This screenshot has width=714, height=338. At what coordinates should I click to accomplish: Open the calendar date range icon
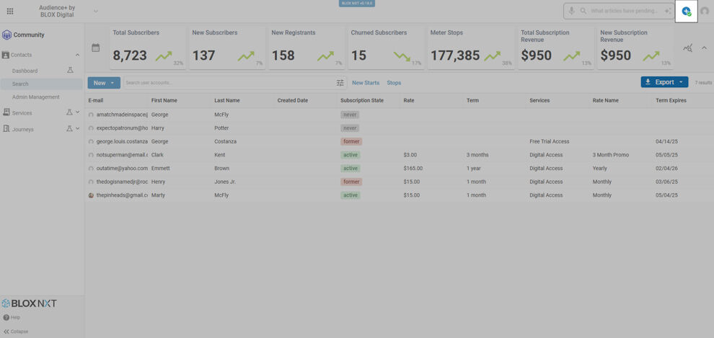tap(96, 48)
